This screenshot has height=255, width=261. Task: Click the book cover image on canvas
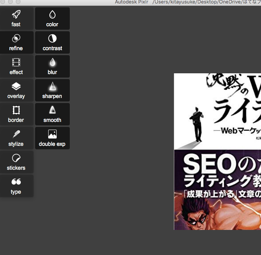click(x=217, y=152)
